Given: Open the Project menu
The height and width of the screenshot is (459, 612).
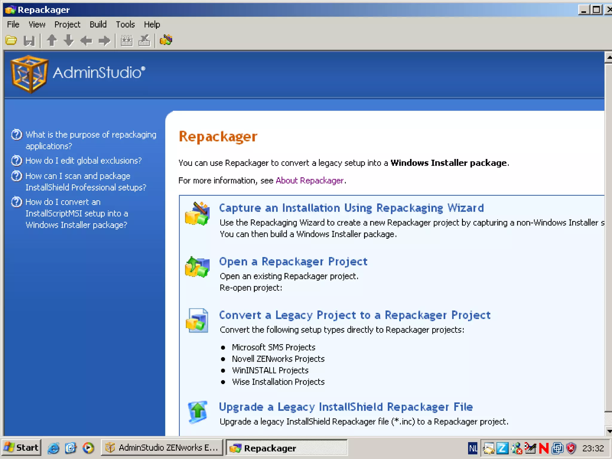Looking at the screenshot, I should (x=67, y=25).
